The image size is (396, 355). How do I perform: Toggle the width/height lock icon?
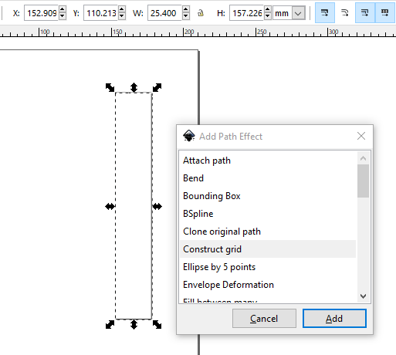point(201,13)
